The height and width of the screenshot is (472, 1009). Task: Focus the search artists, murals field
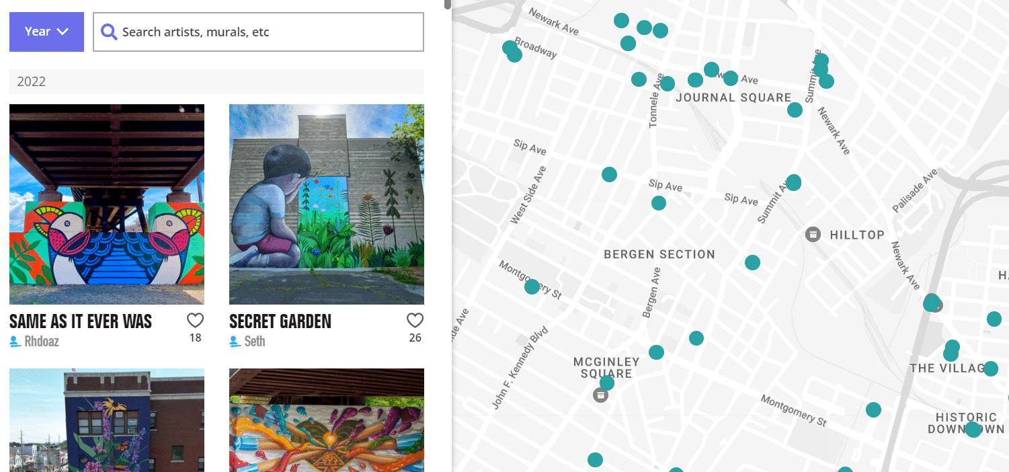[258, 32]
